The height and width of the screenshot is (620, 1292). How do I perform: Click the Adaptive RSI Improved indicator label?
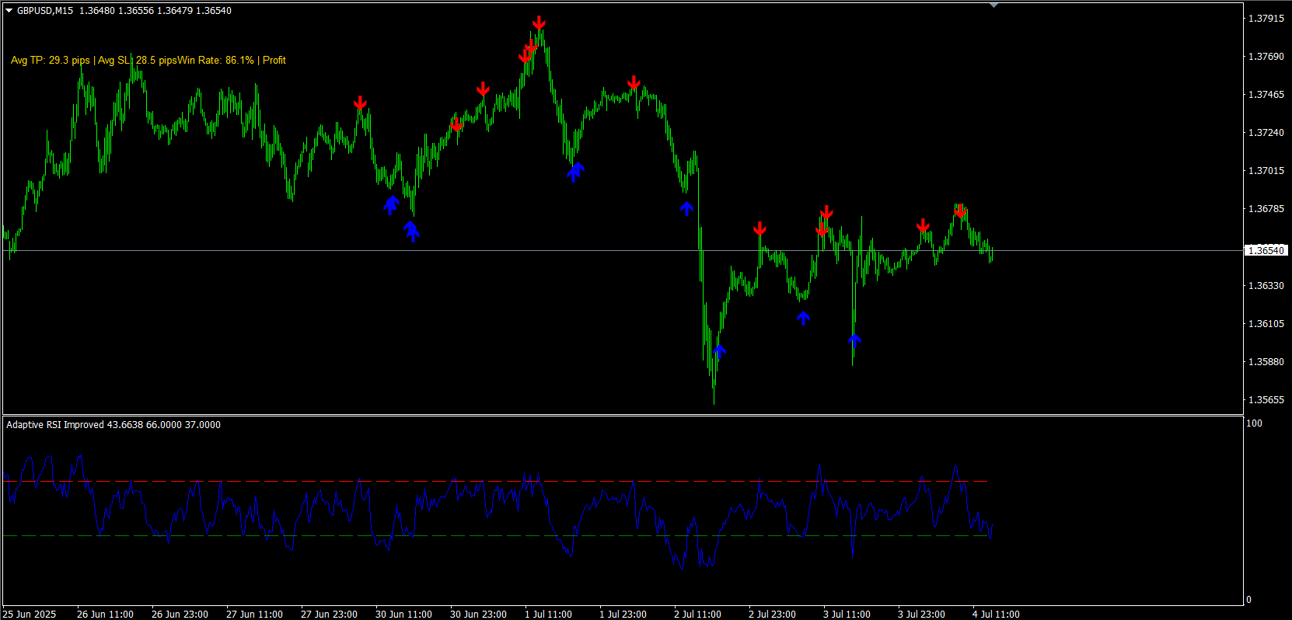coord(113,425)
